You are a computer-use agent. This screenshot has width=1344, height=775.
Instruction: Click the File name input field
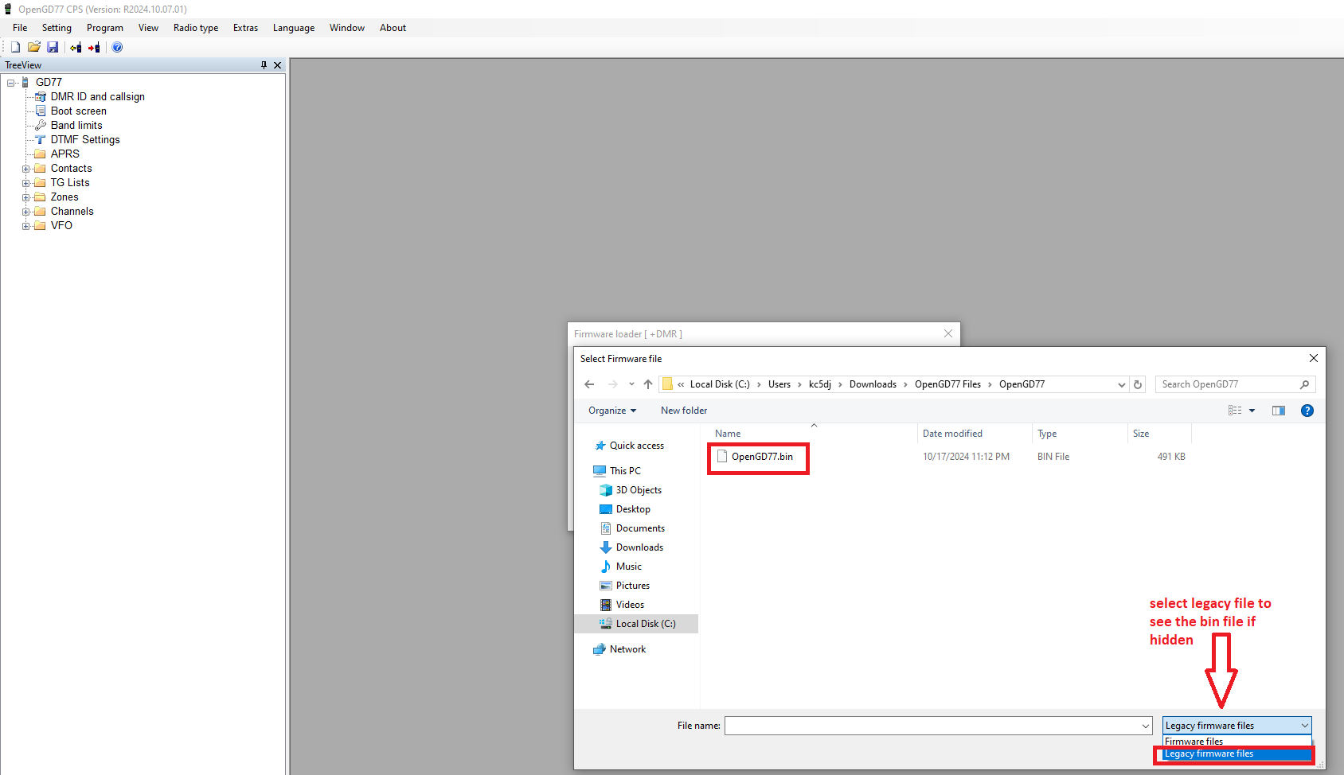coord(932,726)
